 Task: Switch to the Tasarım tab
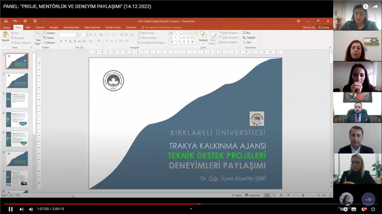point(40,28)
